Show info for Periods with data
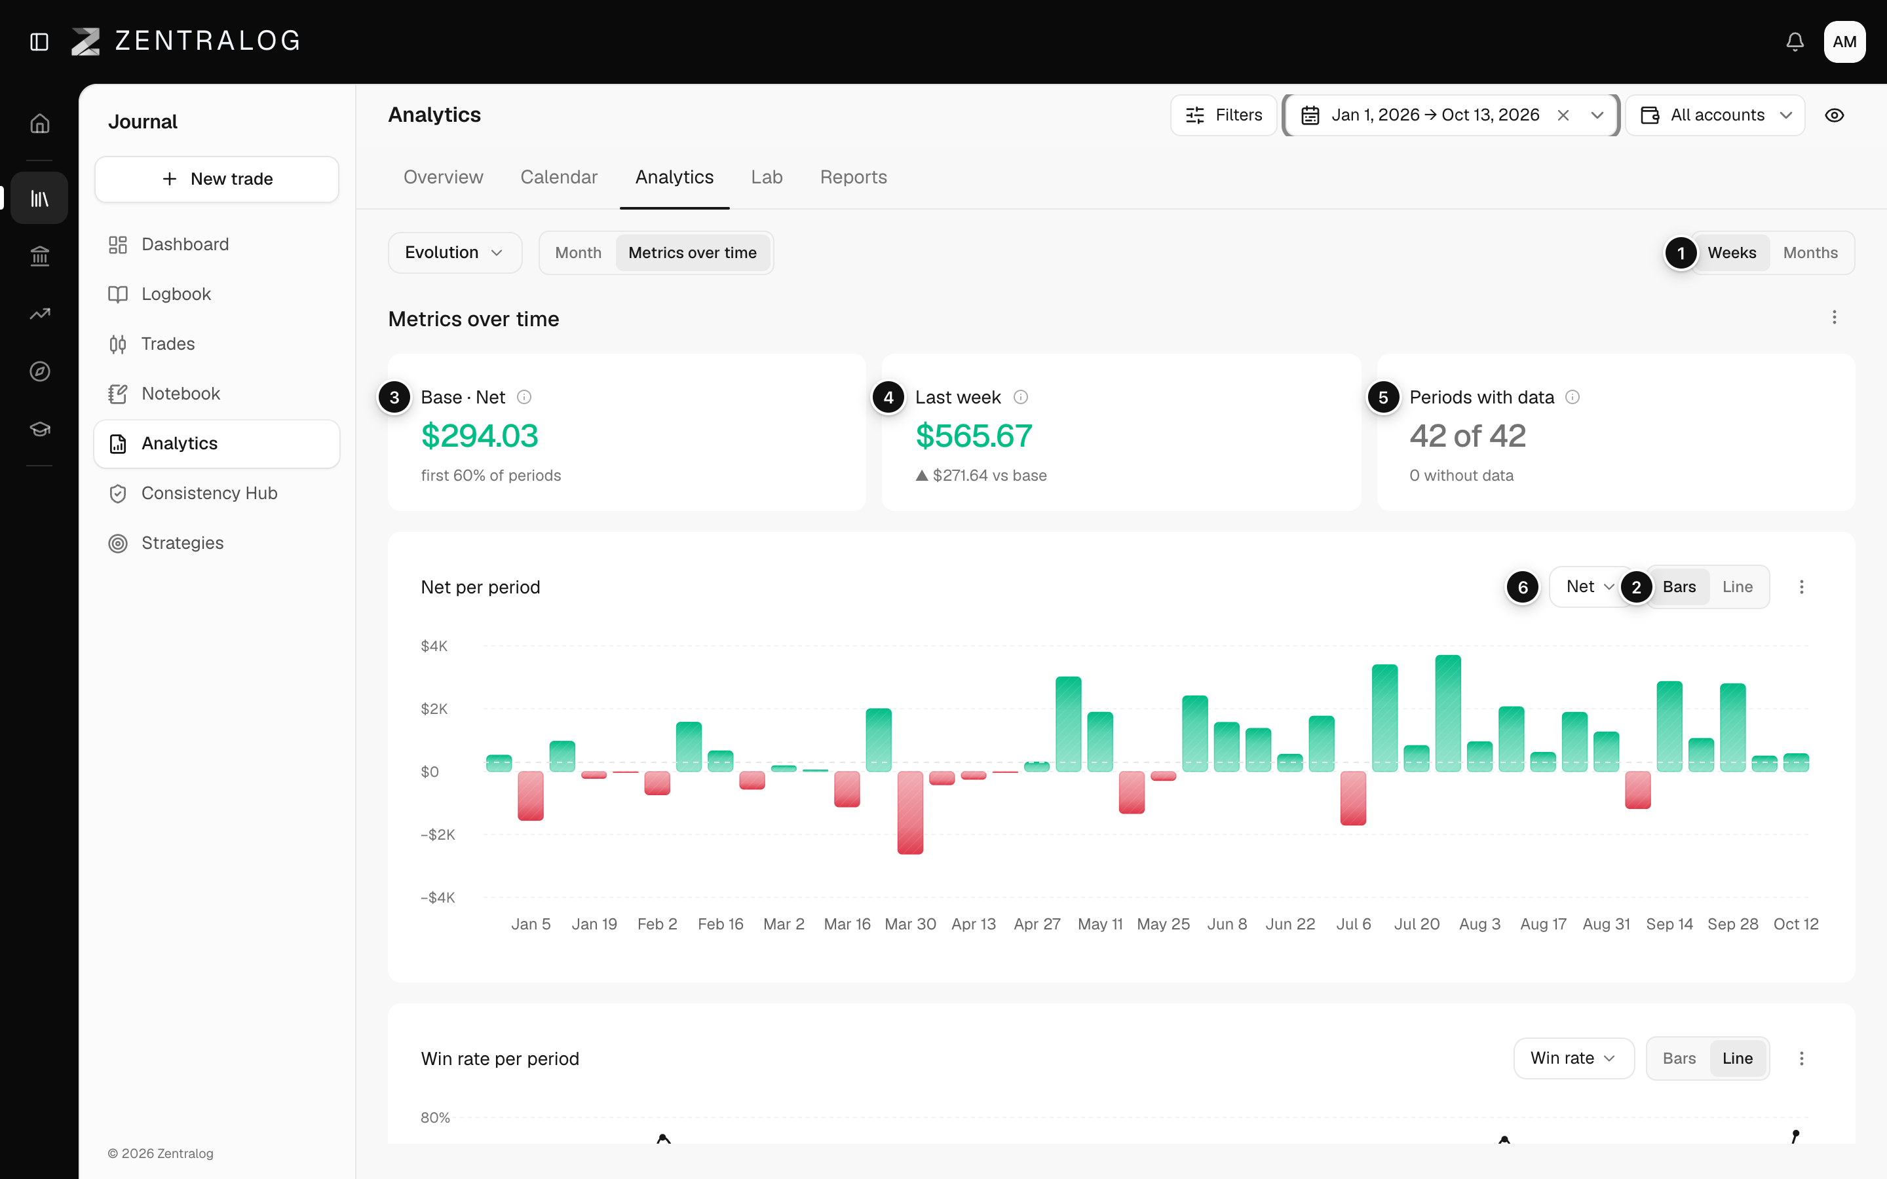 [1572, 398]
